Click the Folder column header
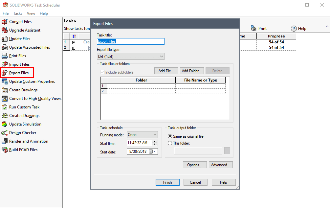The width and height of the screenshot is (330, 208). 141,80
